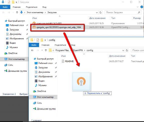Viewport: 144px width, 122px height.
Task: Expand the ribbon chevron near help icon
Action: click(x=138, y=7)
